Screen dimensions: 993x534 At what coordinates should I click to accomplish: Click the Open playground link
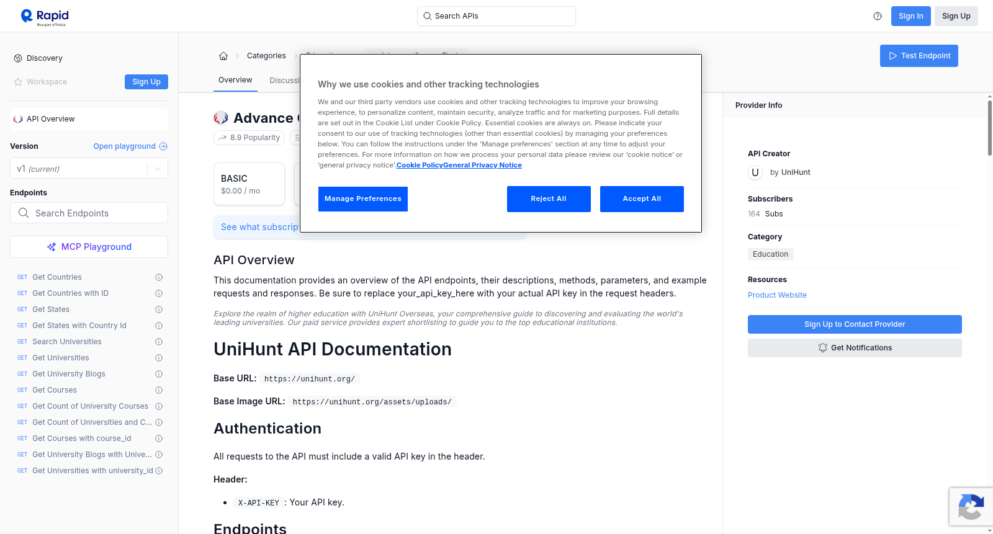[130, 146]
